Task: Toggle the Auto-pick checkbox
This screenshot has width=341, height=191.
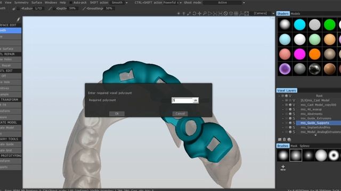Action: (x=71, y=3)
